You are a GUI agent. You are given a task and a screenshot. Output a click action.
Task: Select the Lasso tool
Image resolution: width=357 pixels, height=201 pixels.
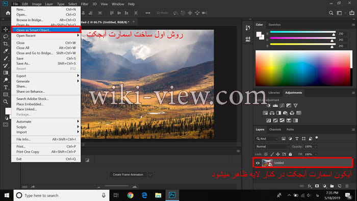[6, 36]
